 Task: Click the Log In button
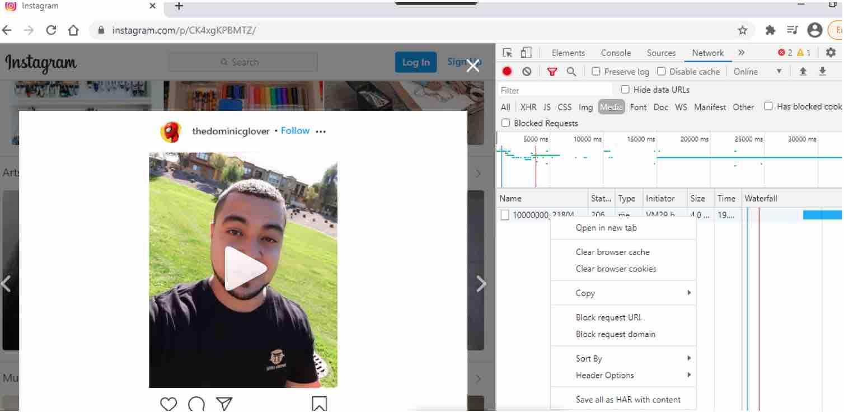tap(416, 62)
